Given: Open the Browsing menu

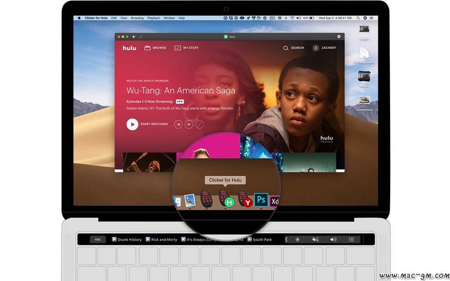Looking at the screenshot, I should 137,18.
